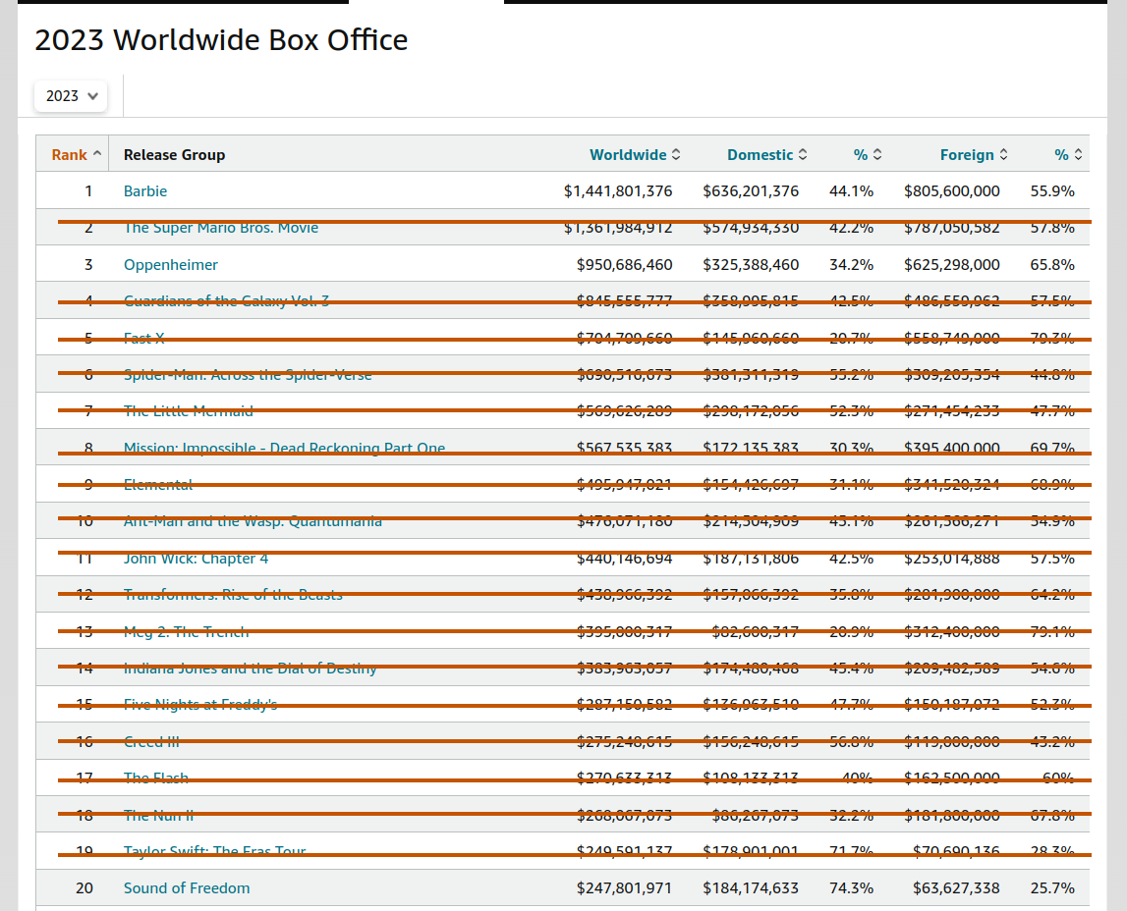Viewport: 1127px width, 911px height.
Task: Click Sound of Freedom foreign $63,627,338
Action: (956, 888)
